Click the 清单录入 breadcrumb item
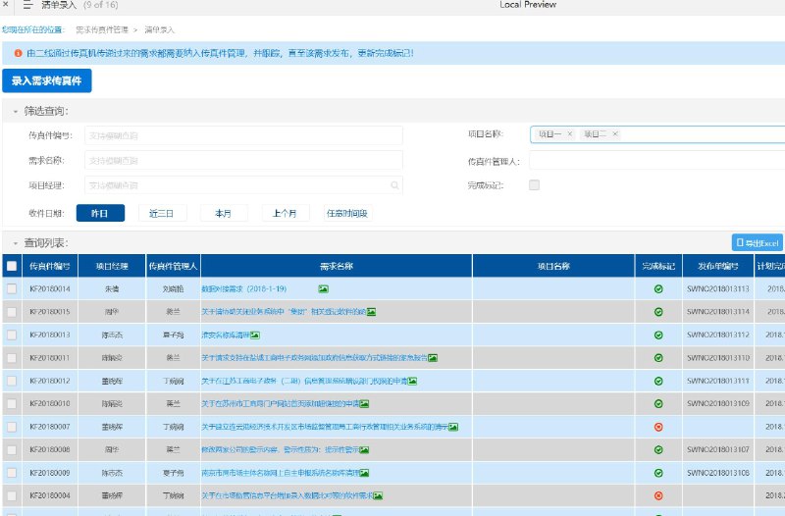The height and width of the screenshot is (516, 785). (159, 30)
